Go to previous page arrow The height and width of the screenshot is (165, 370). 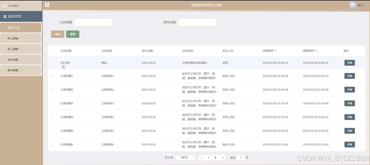201,158
